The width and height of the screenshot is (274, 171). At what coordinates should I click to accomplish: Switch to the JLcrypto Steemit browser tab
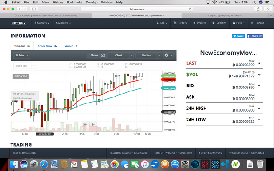(225, 15)
